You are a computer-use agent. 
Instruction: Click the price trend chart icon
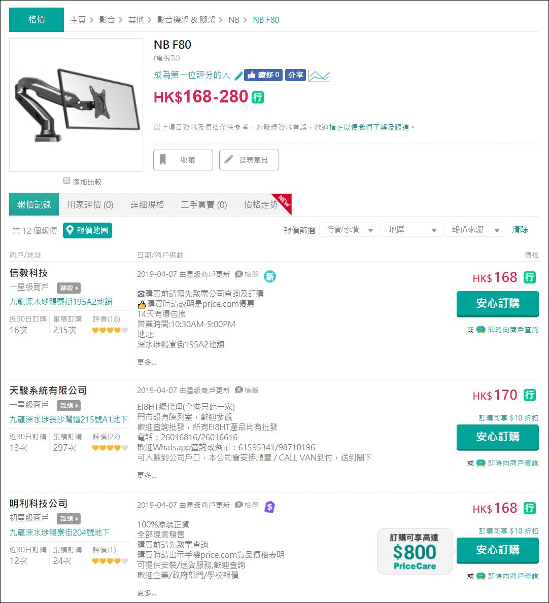(319, 76)
